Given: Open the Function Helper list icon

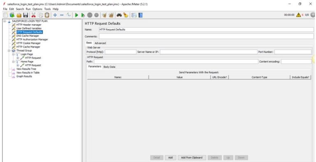Looking at the screenshot, I should (134, 15).
